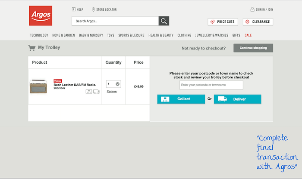Screen dimensions: 302x179
Task: Click the My Trolley heading
Action: click(x=49, y=47)
